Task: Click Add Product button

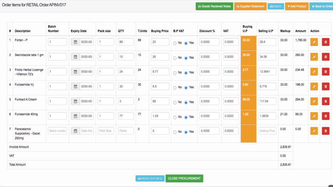Action: coord(297,6)
